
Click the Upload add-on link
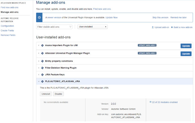(x=162, y=27)
